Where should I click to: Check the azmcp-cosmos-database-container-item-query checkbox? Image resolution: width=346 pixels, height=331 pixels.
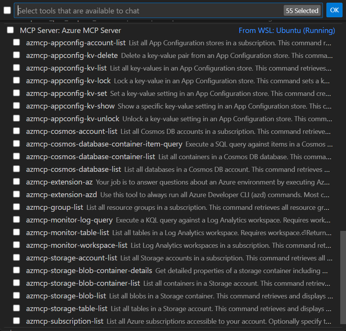pyautogui.click(x=17, y=143)
